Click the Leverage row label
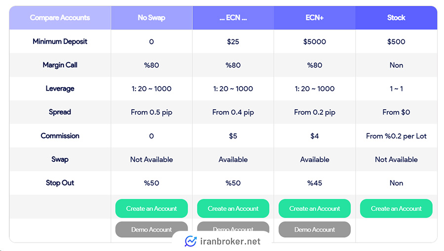This screenshot has width=444, height=251. tap(60, 89)
